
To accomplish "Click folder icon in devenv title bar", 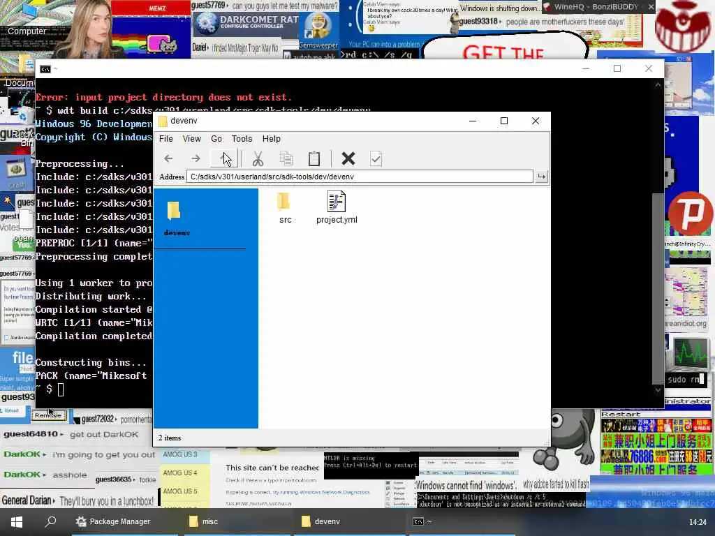I will (163, 121).
